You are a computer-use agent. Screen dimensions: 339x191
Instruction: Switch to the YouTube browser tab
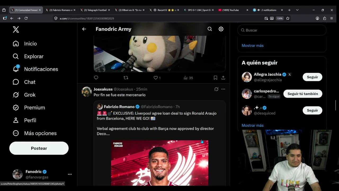233,10
